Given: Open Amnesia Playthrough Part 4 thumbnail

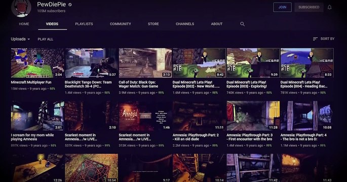Looking at the screenshot, I should click(x=307, y=116).
